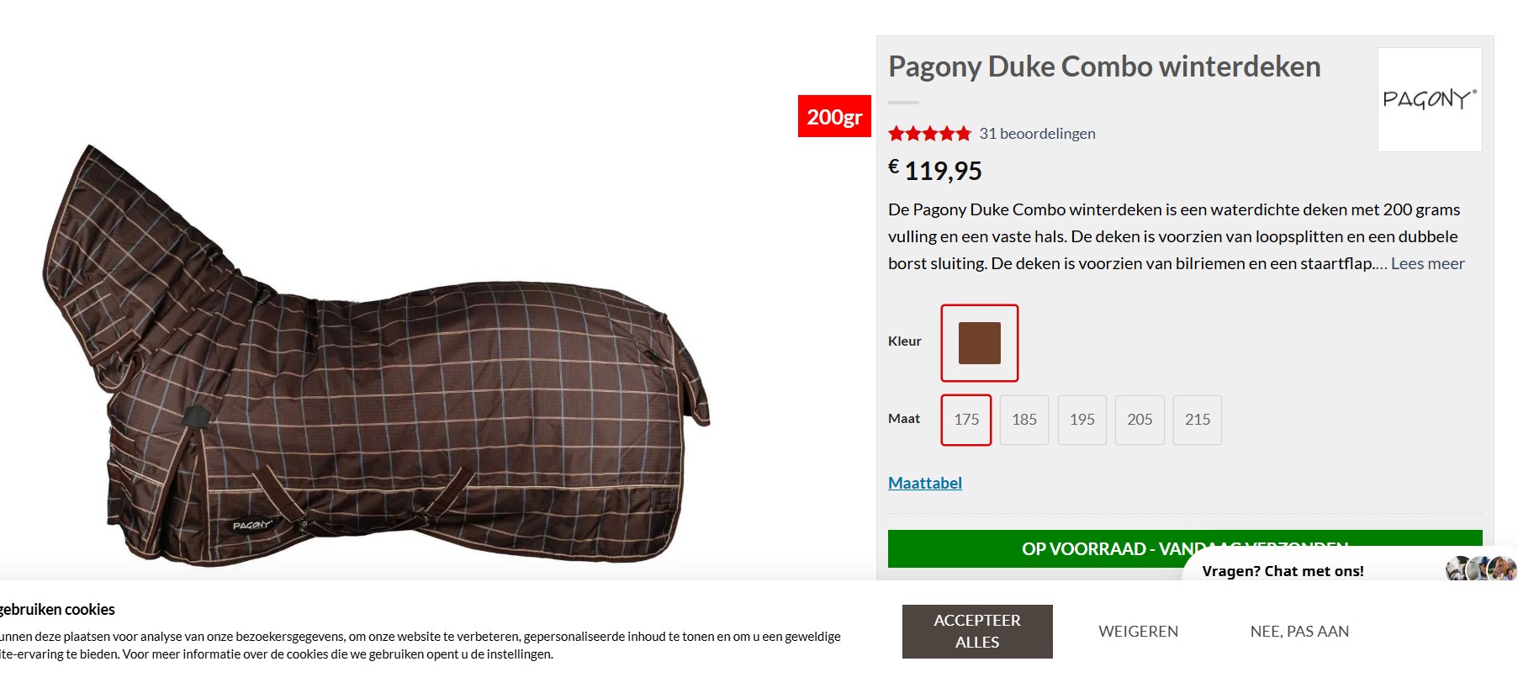
Task: Click Nee, pas aan cookie settings
Action: pos(1299,632)
